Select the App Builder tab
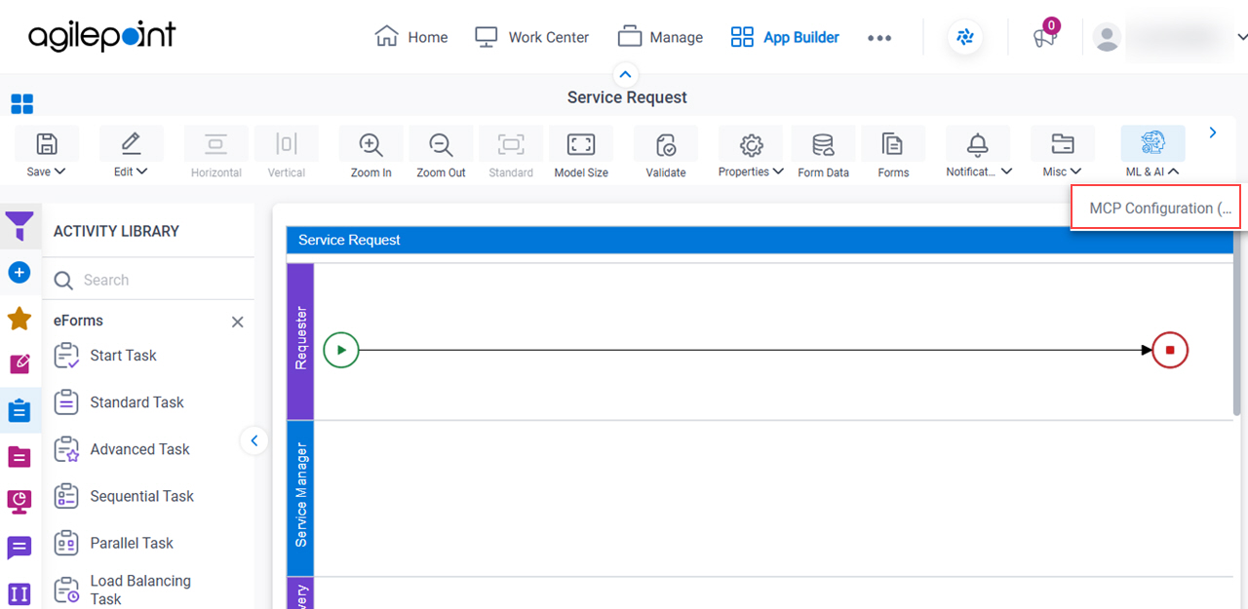Image resolution: width=1248 pixels, height=609 pixels. coord(785,37)
